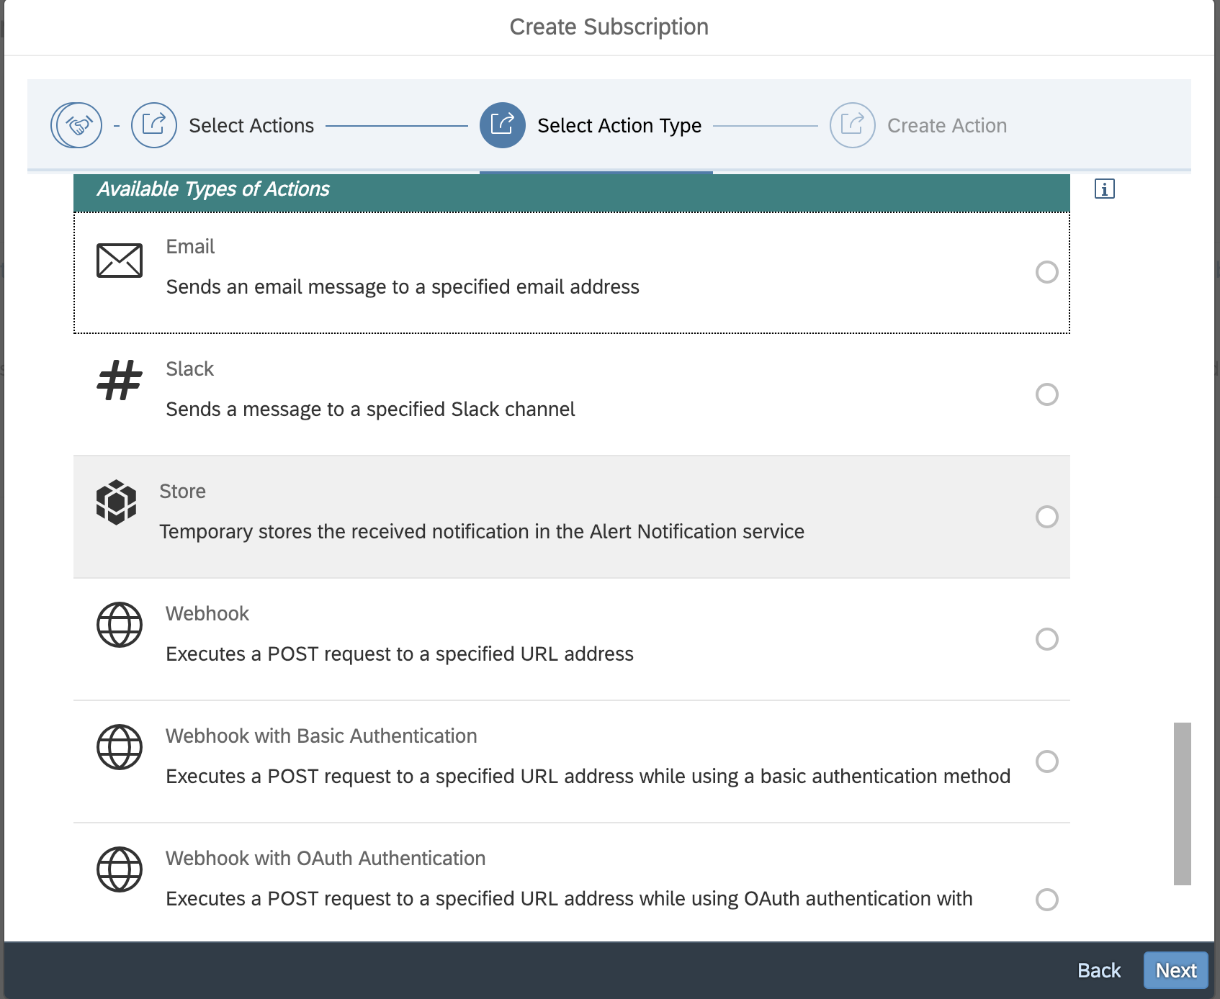Click the vertical scrollbar thumb

coord(1182,803)
